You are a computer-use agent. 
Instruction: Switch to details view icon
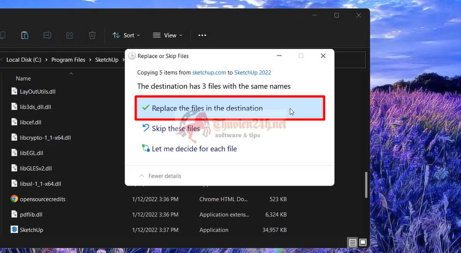click(x=352, y=242)
